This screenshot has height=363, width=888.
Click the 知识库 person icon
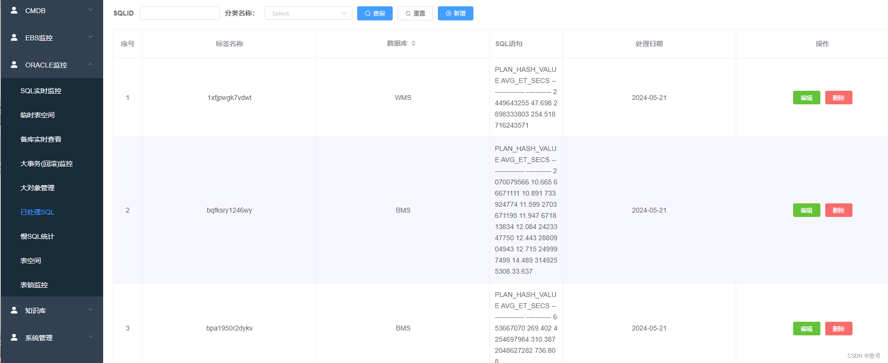coord(14,310)
